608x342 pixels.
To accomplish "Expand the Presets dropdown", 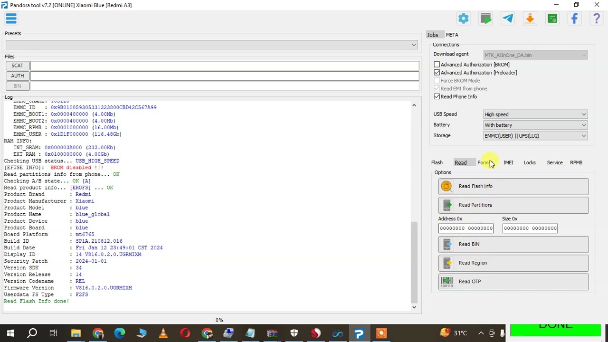I will coord(212,45).
